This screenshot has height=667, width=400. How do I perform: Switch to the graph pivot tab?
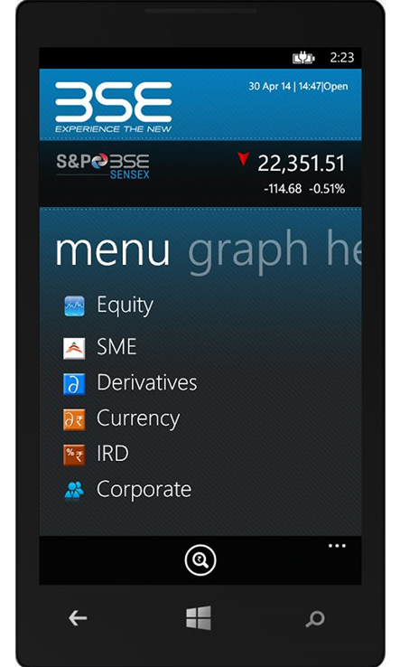pos(247,252)
